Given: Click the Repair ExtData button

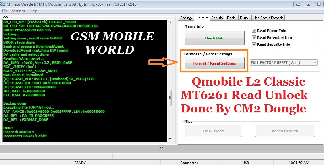Looking at the screenshot, I should tap(285, 131).
